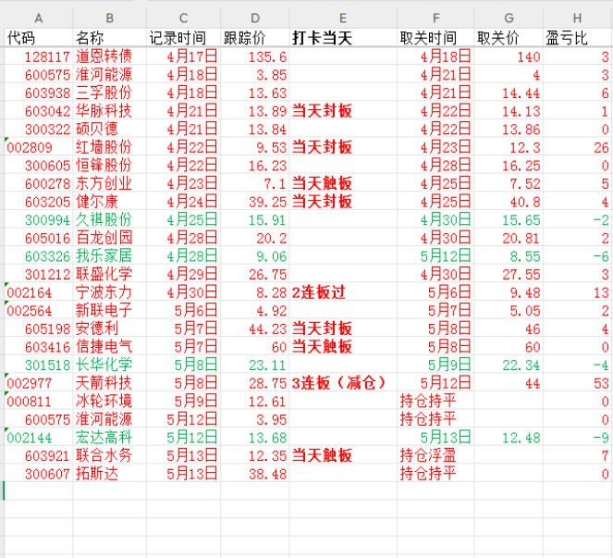Select code cell 000811
This screenshot has width=613, height=558.
tap(38, 401)
